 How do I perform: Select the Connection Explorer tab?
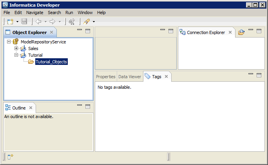[x=206, y=32]
